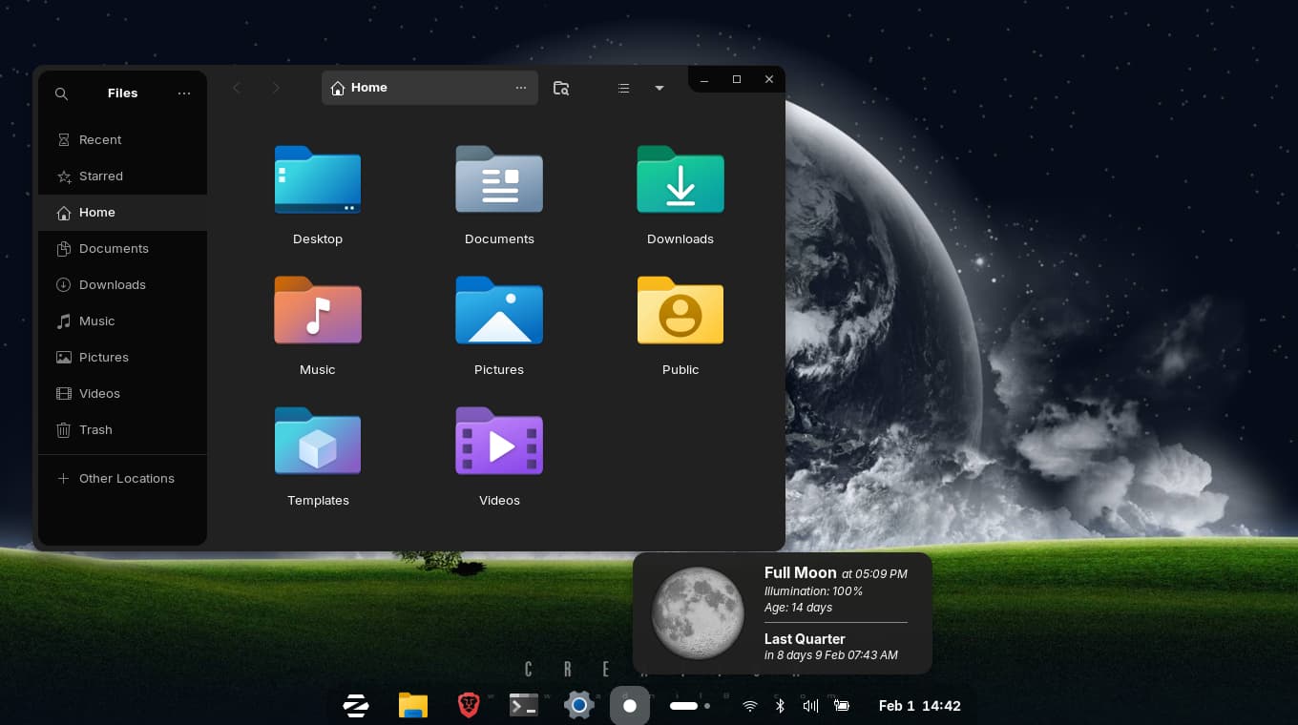Click the Home path bar field
The width and height of the screenshot is (1298, 725).
[x=420, y=88]
